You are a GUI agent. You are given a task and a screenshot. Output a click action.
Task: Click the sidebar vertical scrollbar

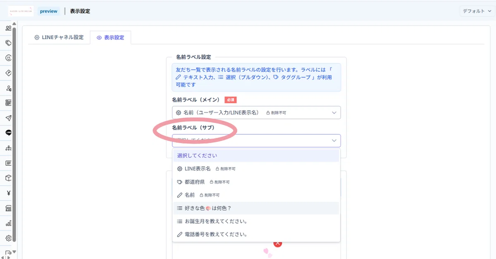pyautogui.click(x=14, y=134)
